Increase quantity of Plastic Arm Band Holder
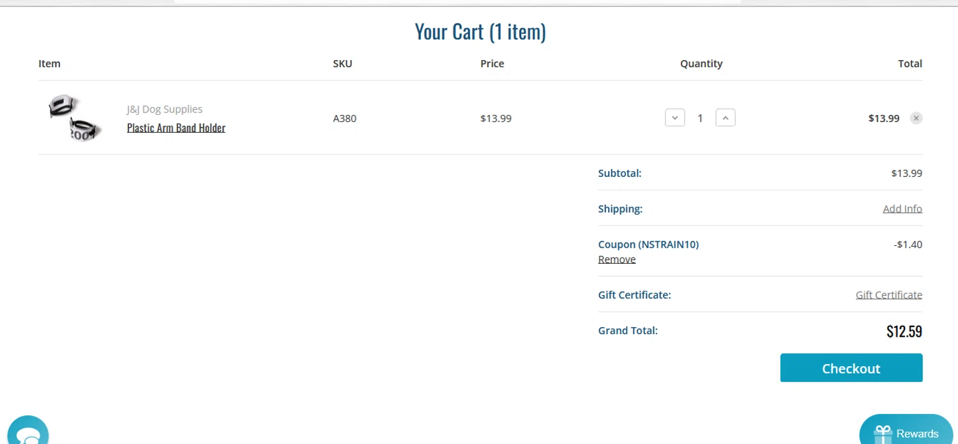 click(x=726, y=118)
